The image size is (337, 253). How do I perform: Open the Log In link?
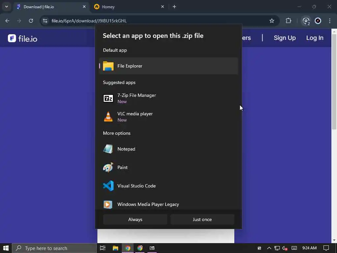(x=315, y=38)
